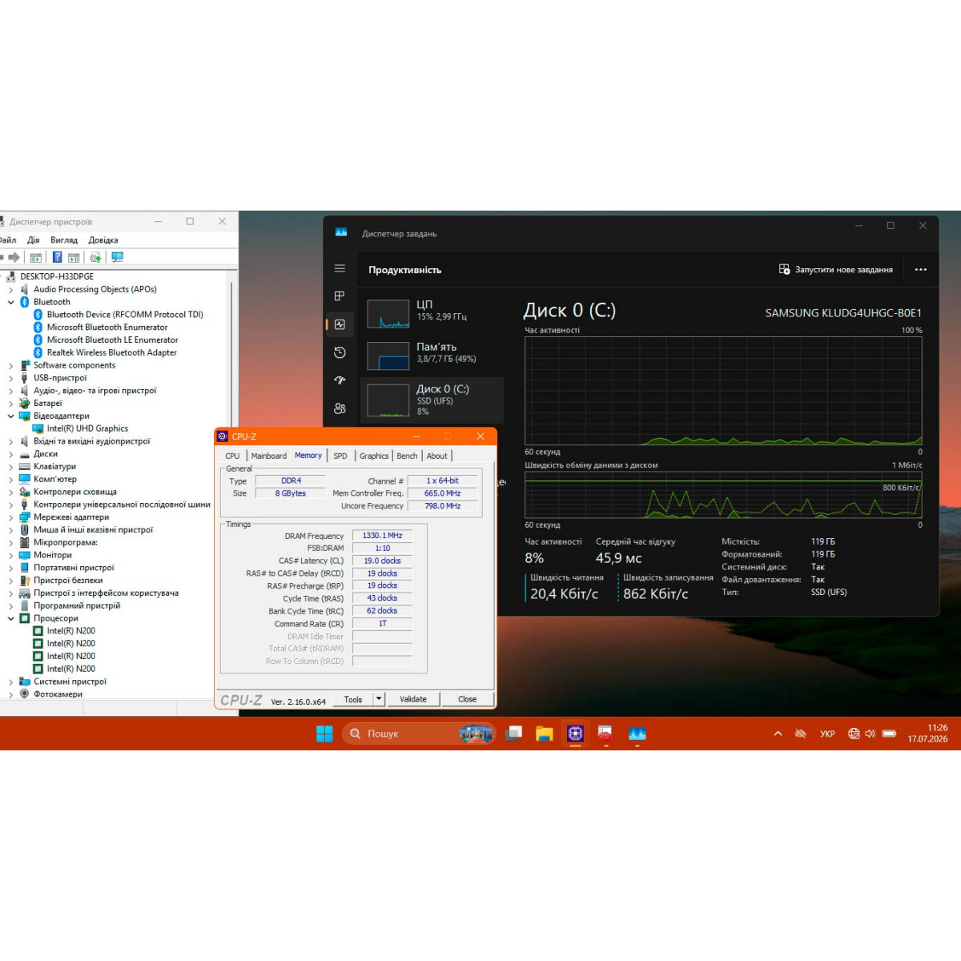Click the forward arrow in Device Manager toolbar

click(14, 257)
